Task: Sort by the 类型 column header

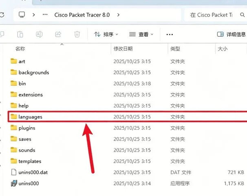Action: (175, 48)
